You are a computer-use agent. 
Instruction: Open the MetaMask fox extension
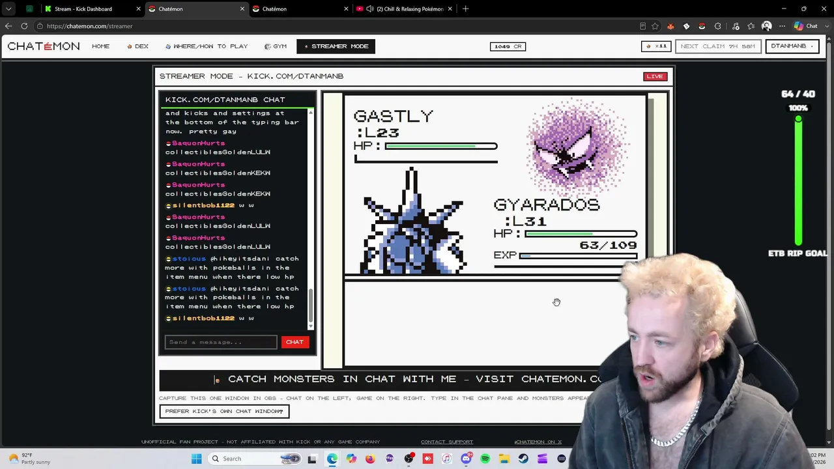click(x=670, y=26)
